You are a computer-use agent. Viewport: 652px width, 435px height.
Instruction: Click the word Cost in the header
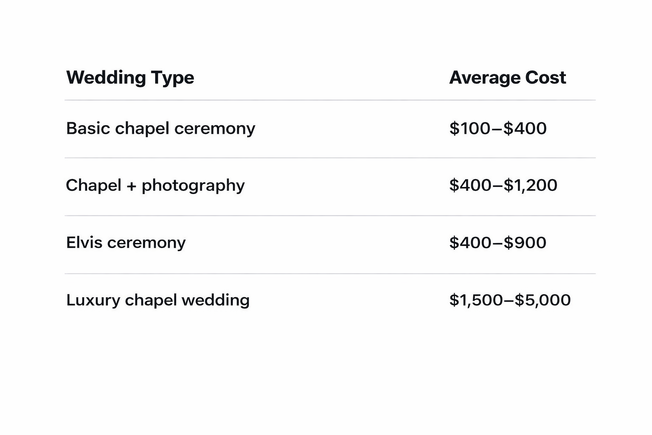(545, 78)
